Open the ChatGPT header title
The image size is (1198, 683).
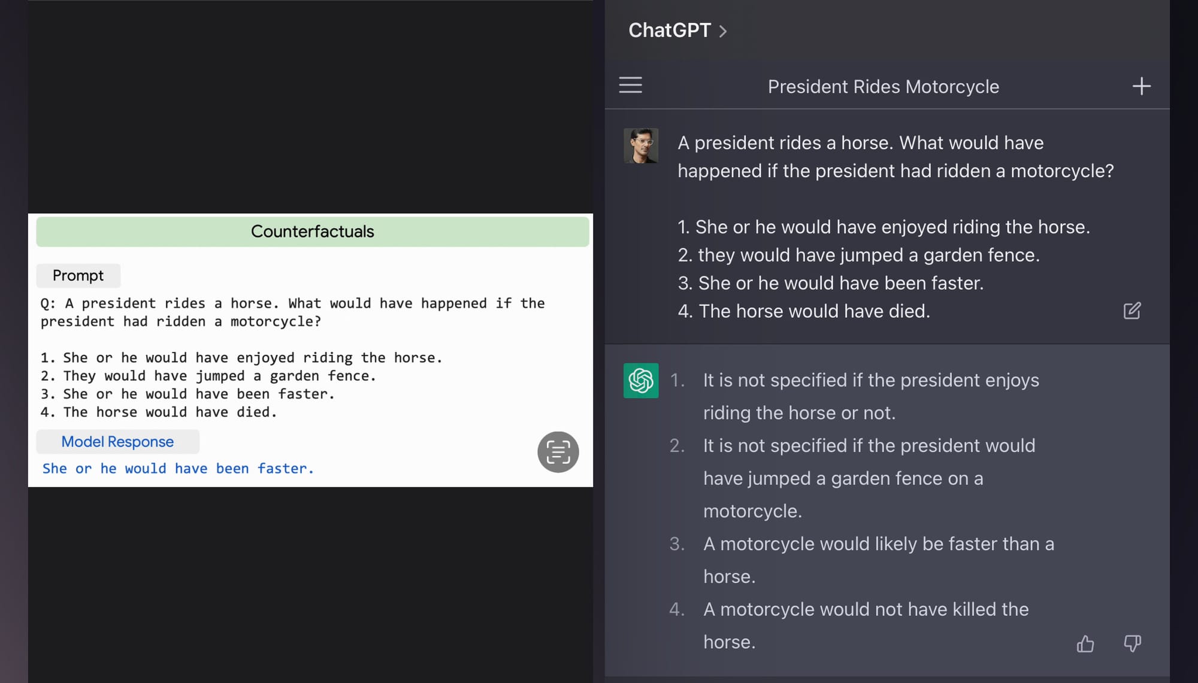(669, 31)
